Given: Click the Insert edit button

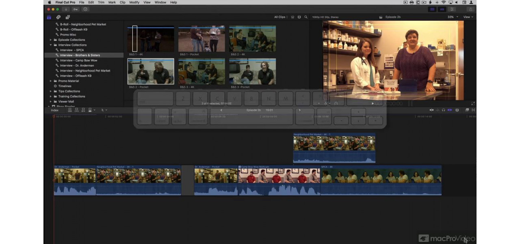Looking at the screenshot, I should point(76,110).
